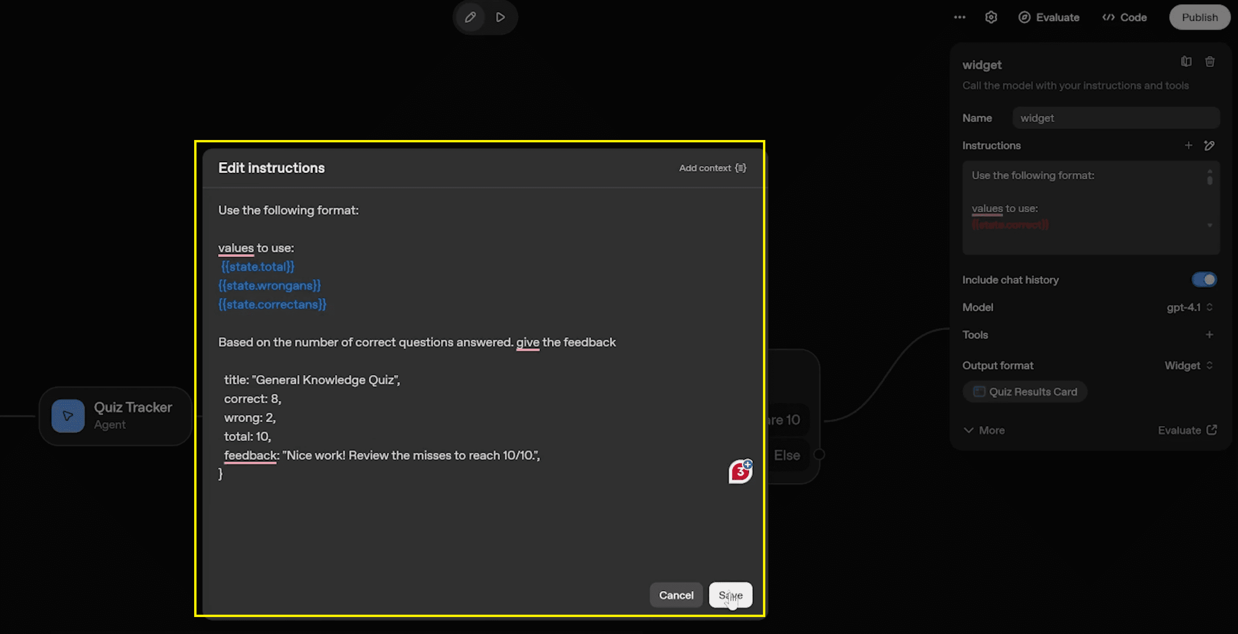Save the edited instructions
The width and height of the screenshot is (1238, 634).
730,595
